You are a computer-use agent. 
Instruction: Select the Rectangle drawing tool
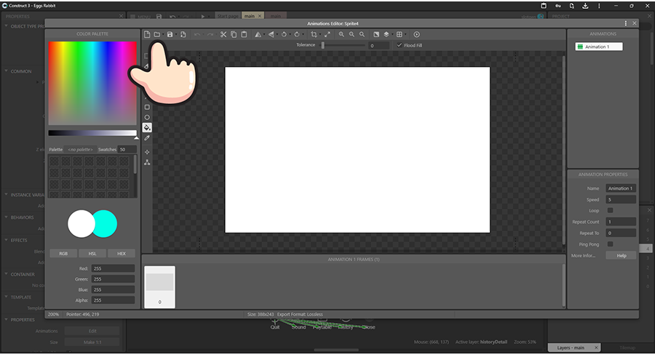[x=147, y=107]
